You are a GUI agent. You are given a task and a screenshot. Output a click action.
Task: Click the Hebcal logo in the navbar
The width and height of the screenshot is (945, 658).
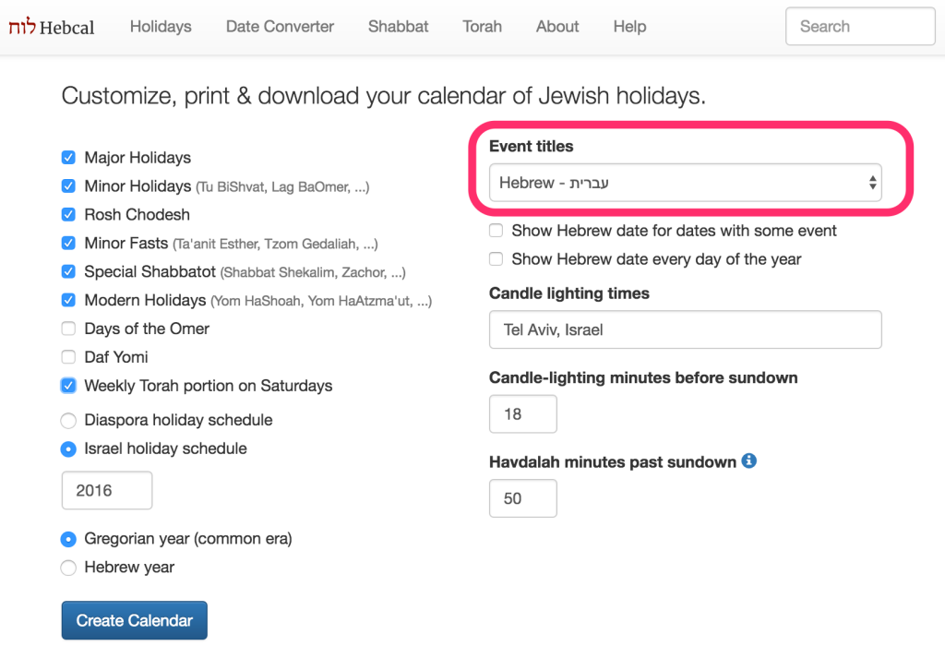(x=52, y=27)
